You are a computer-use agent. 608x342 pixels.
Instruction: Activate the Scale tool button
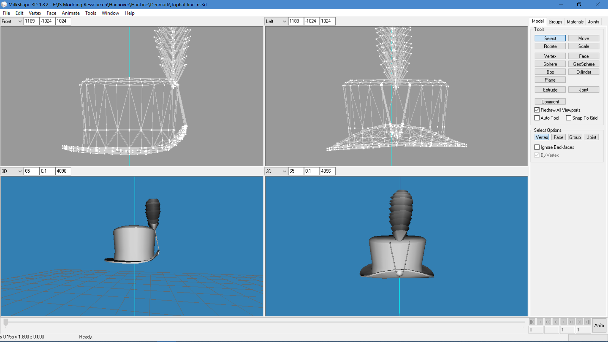(x=584, y=46)
